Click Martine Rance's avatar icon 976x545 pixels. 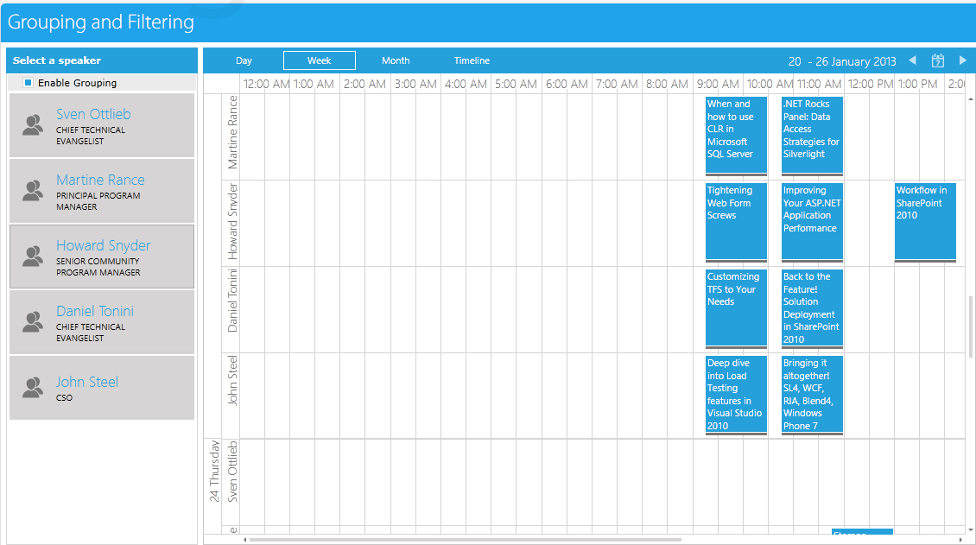tap(34, 191)
